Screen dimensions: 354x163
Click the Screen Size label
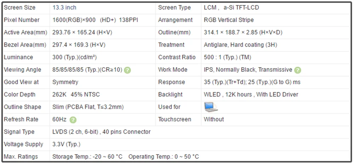[x=19, y=7]
